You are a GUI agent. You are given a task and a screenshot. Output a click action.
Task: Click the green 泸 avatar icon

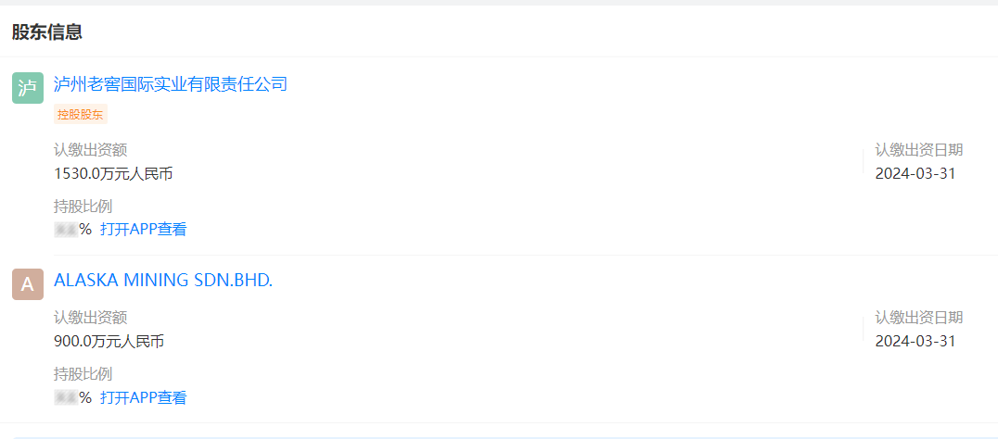(x=28, y=88)
